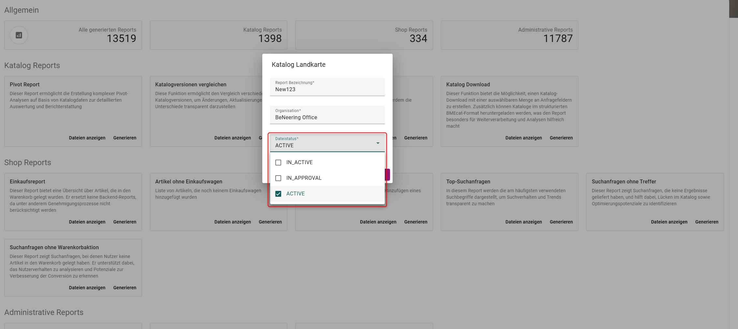Open the Katalog Reports count card
738x329 pixels.
coord(218,35)
